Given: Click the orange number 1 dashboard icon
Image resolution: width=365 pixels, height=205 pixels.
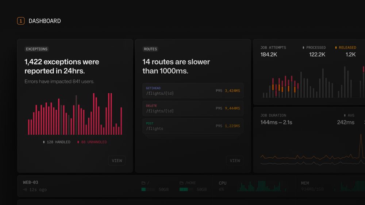Looking at the screenshot, I should coord(21,21).
